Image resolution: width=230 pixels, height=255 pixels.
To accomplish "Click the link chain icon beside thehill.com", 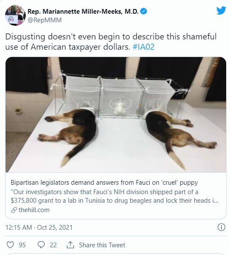I will click(14, 210).
